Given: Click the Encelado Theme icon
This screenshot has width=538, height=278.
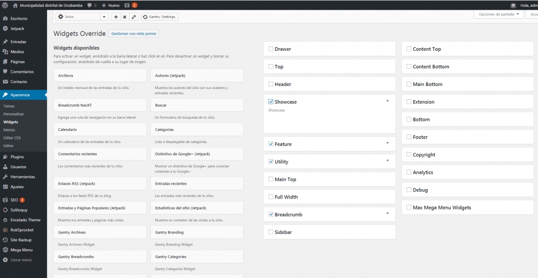Looking at the screenshot, I should (5, 220).
